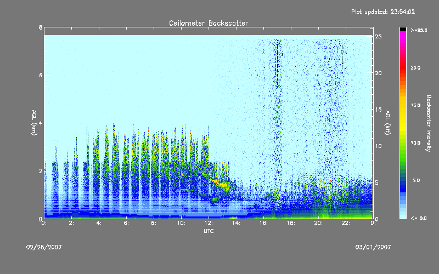Click the "10" tick on the kft axis

coord(378,146)
